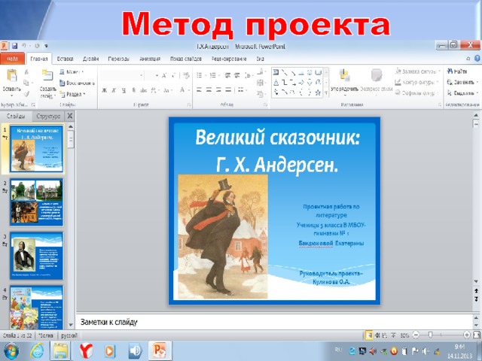Switch to the Slide Show (Показ слайдов) tab
This screenshot has width=482, height=361.
click(186, 59)
